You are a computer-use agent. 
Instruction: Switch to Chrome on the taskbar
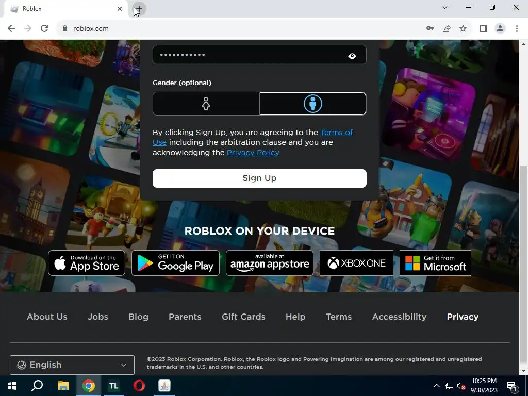click(x=89, y=386)
